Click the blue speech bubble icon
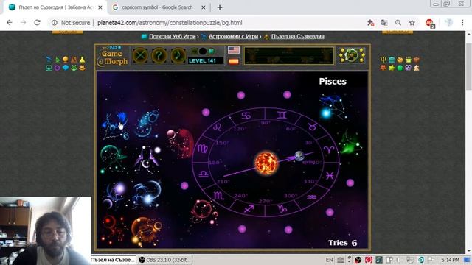Image resolution: width=472 pixels, height=265 pixels. tap(66, 68)
